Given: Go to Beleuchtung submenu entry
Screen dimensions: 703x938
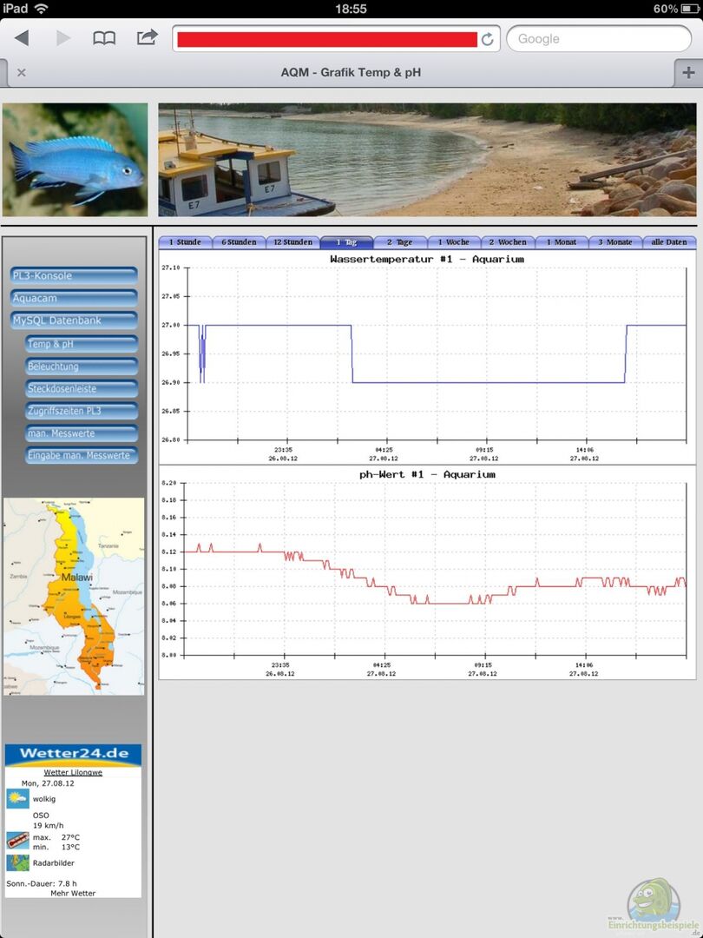Looking at the screenshot, I should (x=82, y=367).
